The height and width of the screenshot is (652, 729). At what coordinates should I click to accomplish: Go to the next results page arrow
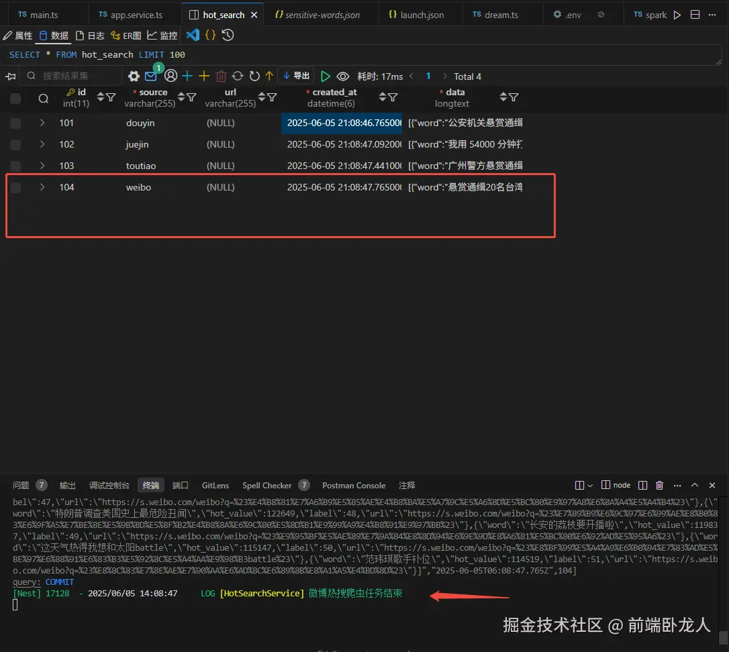tap(444, 76)
